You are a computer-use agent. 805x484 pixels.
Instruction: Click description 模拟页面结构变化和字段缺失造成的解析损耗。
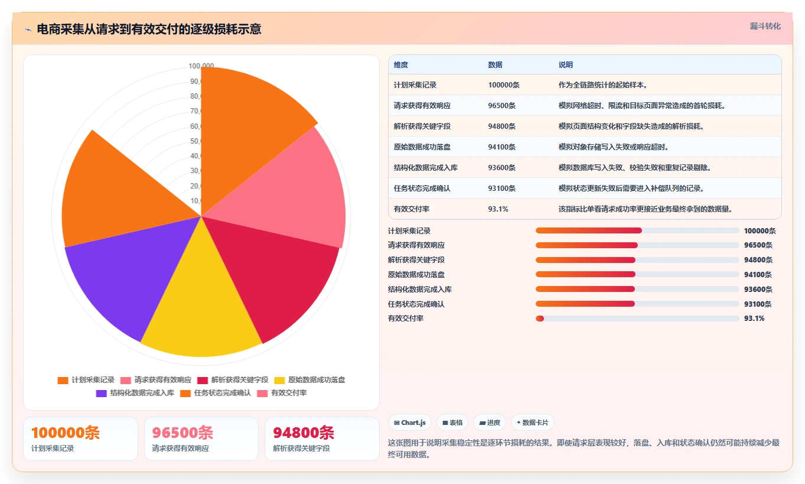(632, 126)
